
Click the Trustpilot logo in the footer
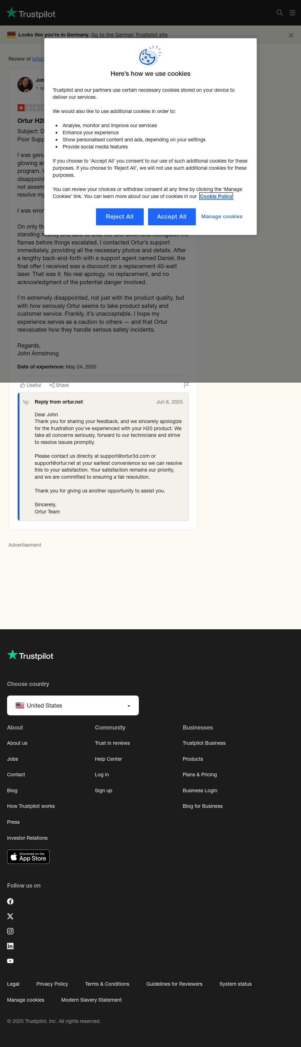(x=30, y=655)
